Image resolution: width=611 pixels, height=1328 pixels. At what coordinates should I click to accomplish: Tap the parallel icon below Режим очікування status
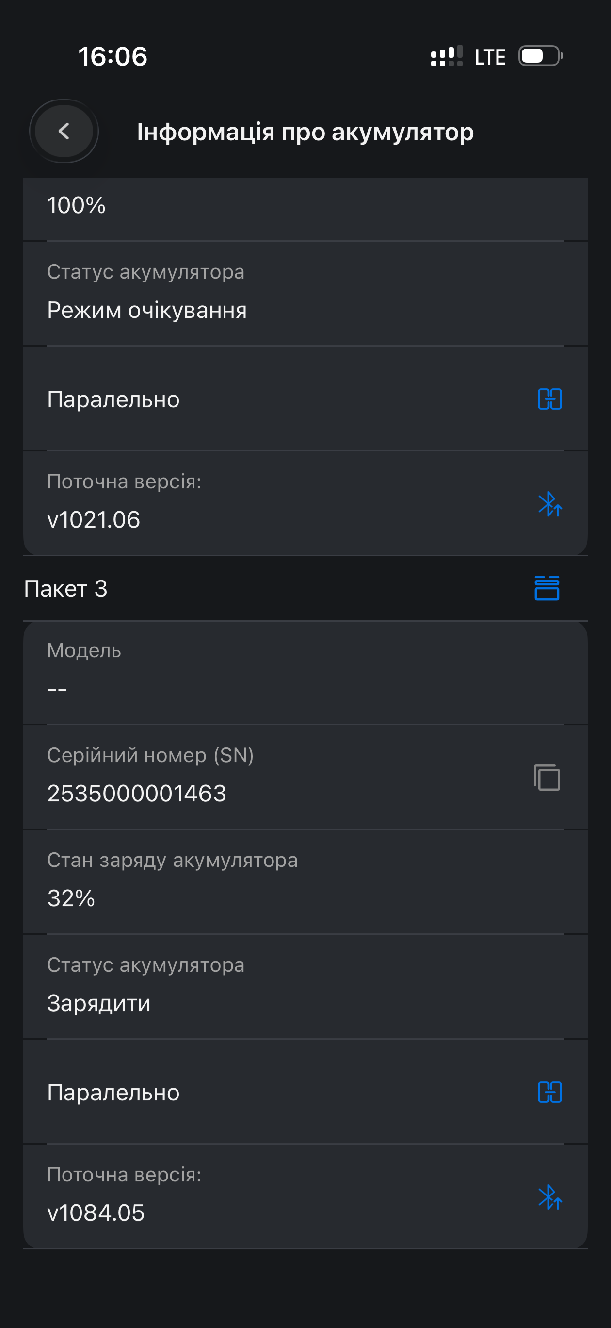pos(550,399)
